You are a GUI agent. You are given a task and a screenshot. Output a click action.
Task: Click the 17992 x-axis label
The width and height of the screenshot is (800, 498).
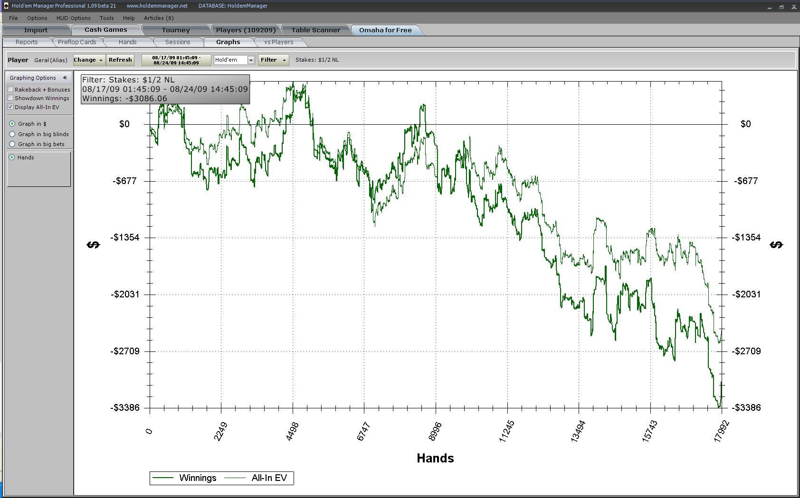pos(721,432)
